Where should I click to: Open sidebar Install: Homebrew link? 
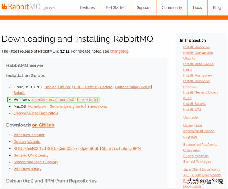point(198,75)
